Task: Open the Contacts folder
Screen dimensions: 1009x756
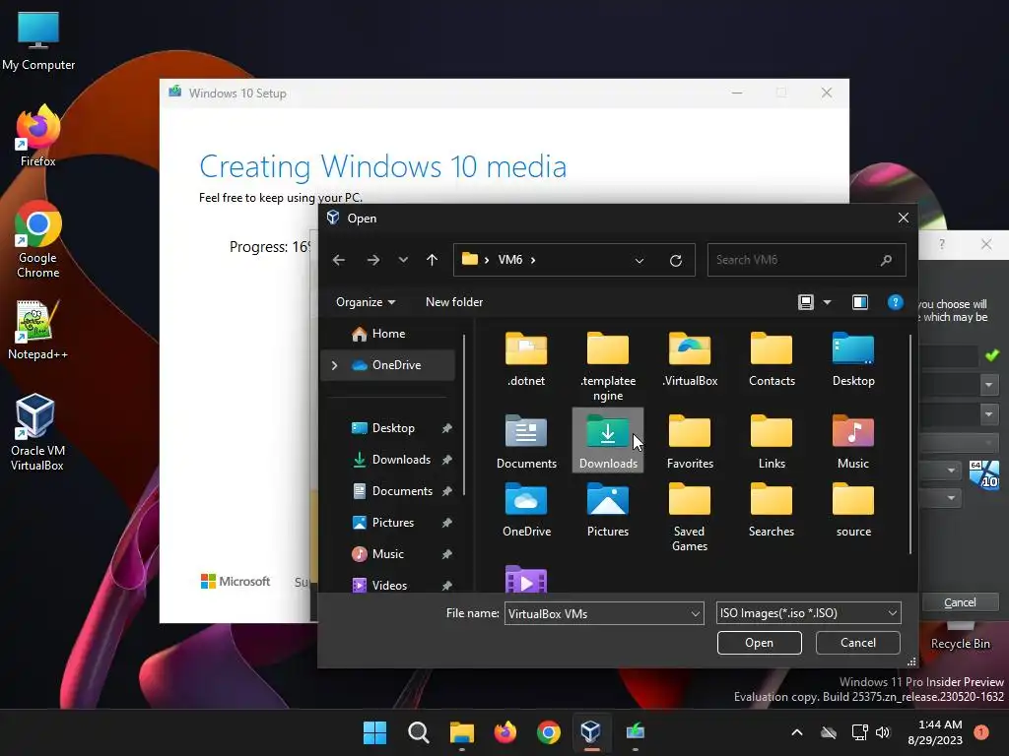Action: click(x=772, y=358)
